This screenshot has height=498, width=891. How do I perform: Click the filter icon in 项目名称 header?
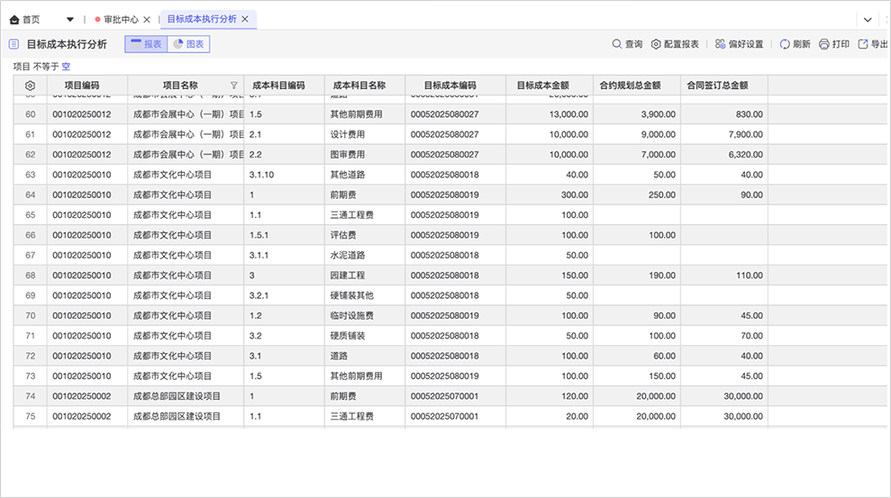coord(234,86)
